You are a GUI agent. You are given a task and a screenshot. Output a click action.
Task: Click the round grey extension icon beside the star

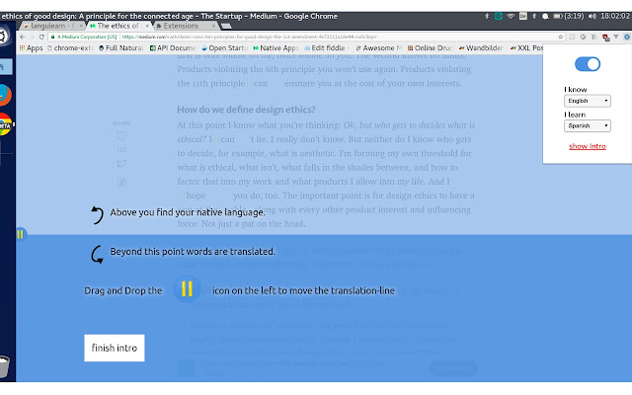tap(583, 37)
